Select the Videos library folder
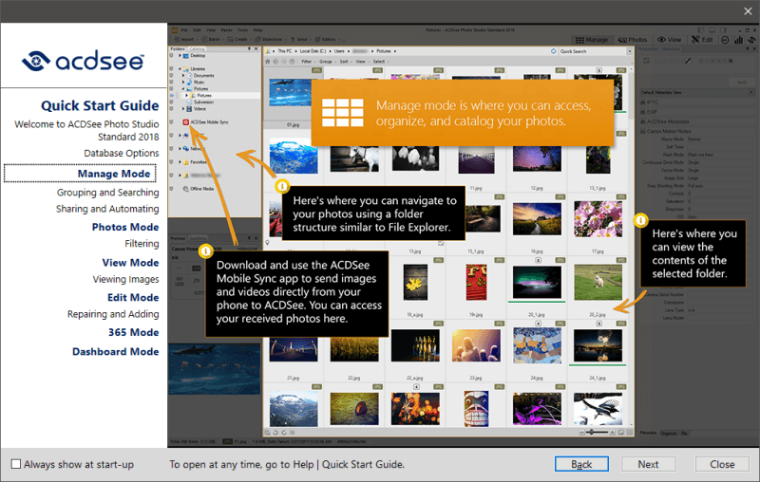760x482 pixels. (x=199, y=109)
